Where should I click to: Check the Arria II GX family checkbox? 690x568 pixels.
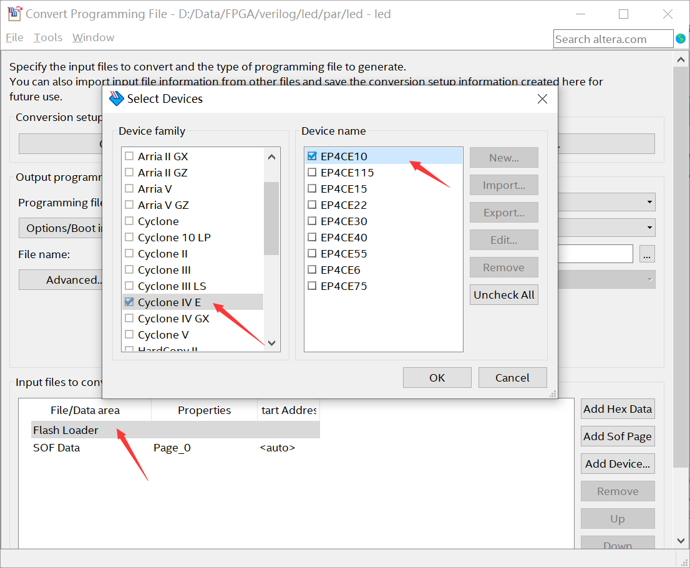[129, 156]
